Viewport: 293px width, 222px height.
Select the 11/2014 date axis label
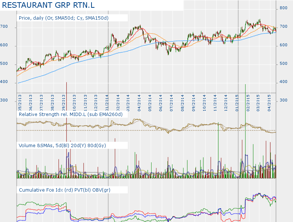(215, 103)
